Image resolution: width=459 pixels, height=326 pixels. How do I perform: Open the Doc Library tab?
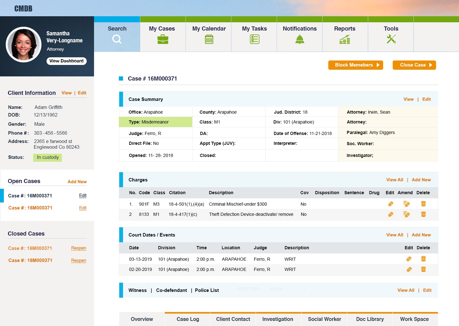coord(370,319)
